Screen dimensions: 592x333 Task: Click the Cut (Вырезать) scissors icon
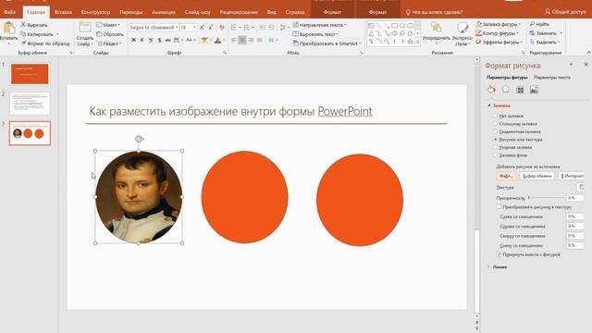click(x=23, y=25)
